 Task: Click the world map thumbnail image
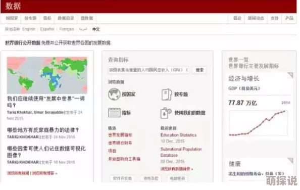click(x=47, y=75)
